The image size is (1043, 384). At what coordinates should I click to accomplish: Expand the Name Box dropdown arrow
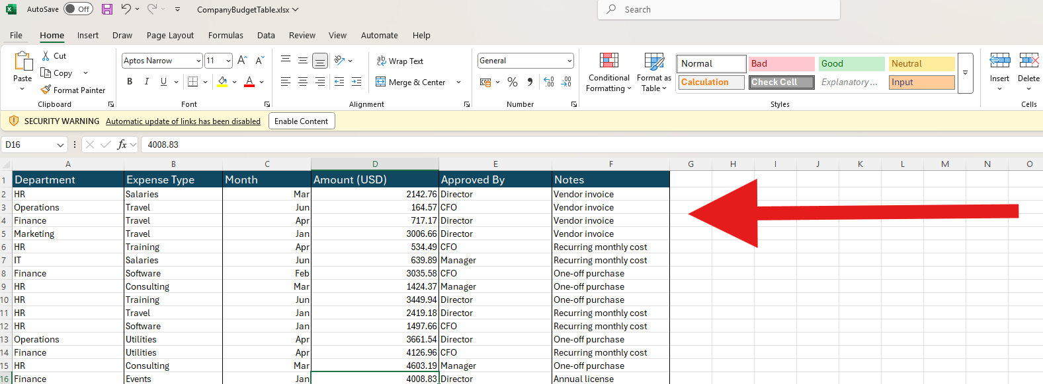61,144
